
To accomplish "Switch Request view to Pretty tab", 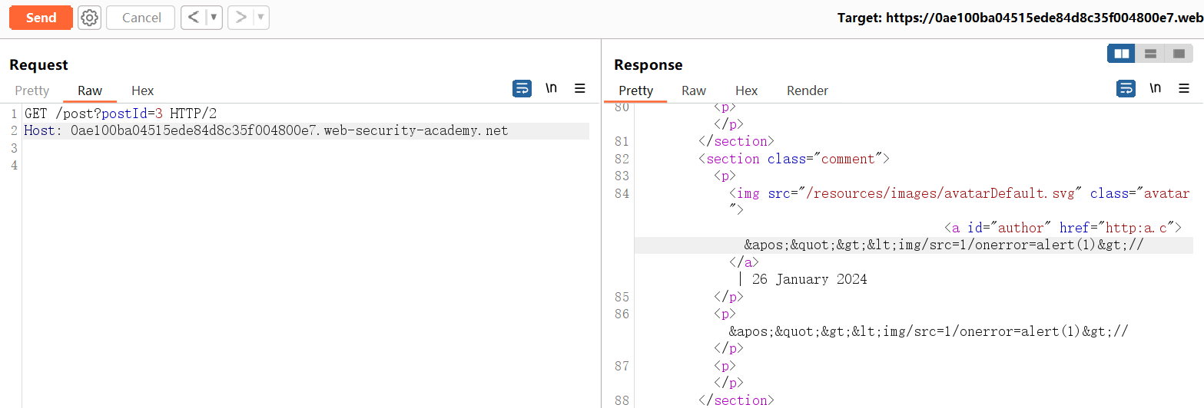I will click(x=32, y=90).
